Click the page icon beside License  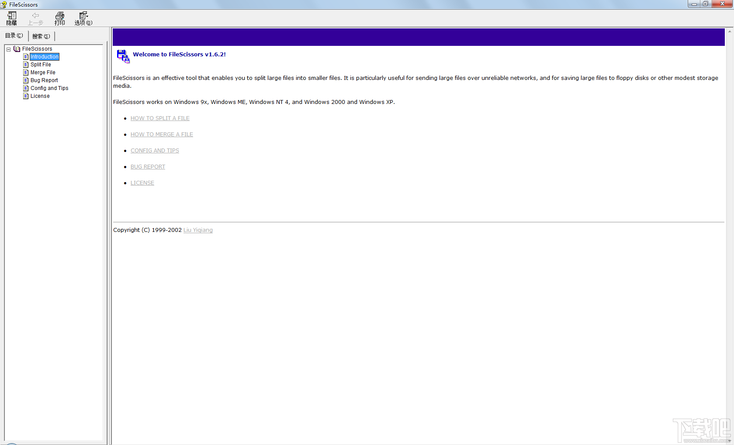26,96
